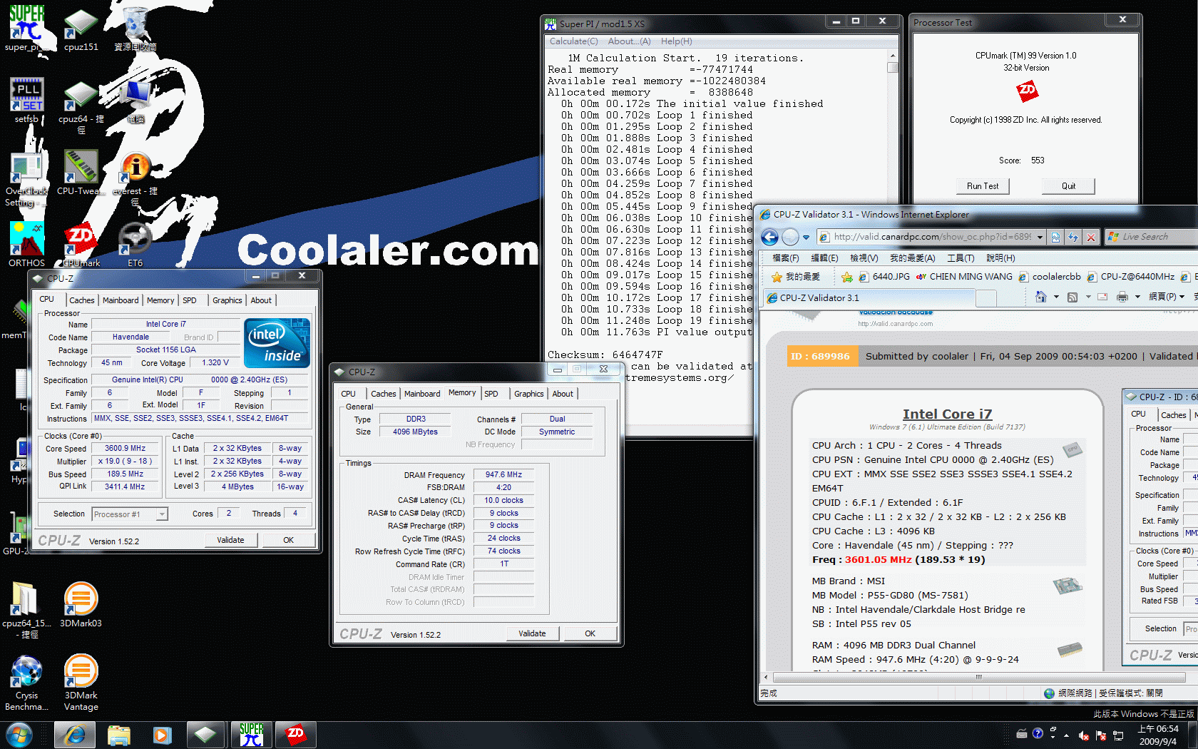Click OK in the CPU-Z Memory window
Screen dimensions: 1198x749
click(x=590, y=633)
